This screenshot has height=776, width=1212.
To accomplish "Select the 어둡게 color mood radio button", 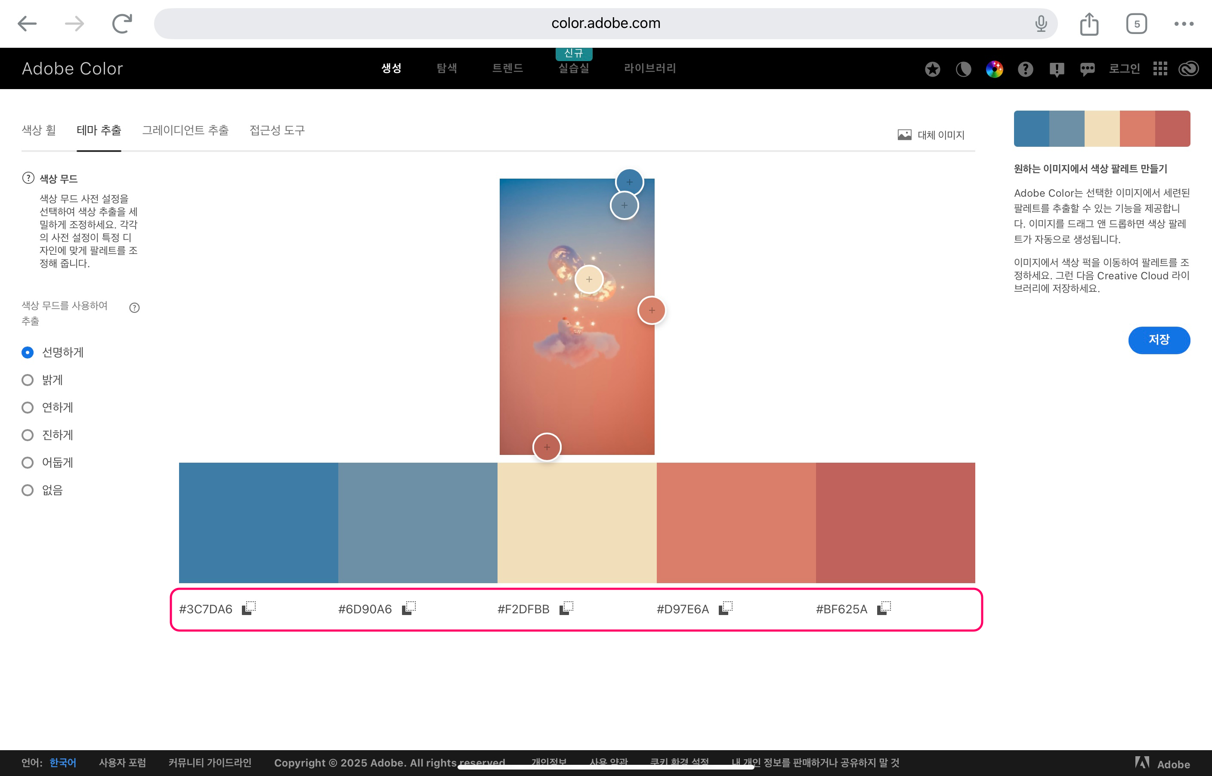I will [x=28, y=463].
